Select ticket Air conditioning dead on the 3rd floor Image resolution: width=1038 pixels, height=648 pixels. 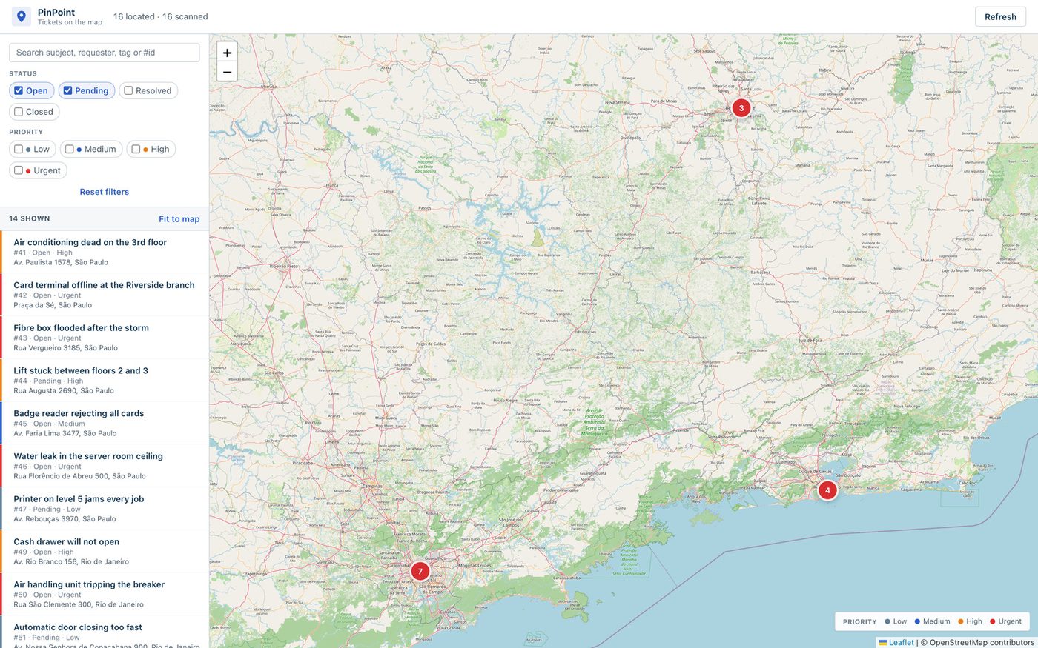[x=105, y=252]
